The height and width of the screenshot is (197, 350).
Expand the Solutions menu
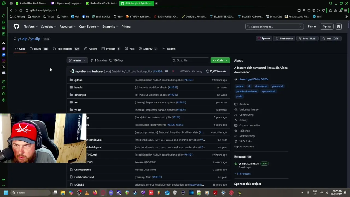[x=49, y=27]
